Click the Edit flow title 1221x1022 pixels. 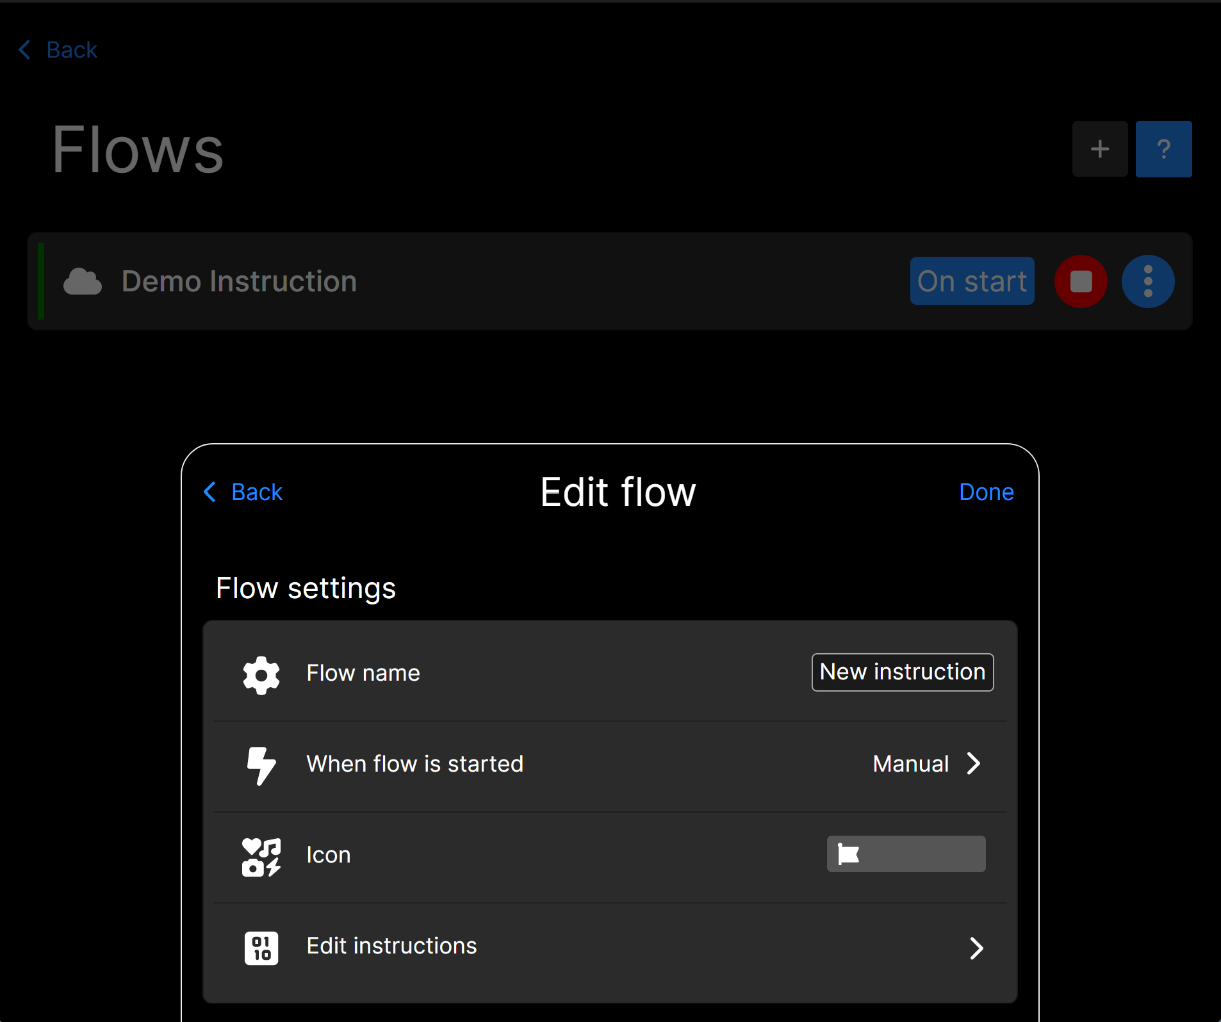pos(618,492)
